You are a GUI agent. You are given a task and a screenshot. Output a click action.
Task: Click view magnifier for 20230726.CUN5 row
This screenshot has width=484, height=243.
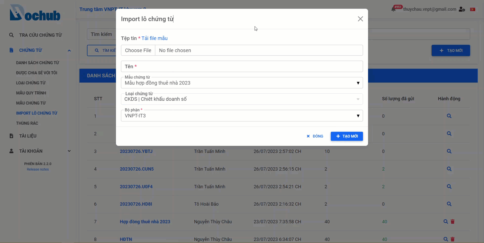[x=449, y=169]
